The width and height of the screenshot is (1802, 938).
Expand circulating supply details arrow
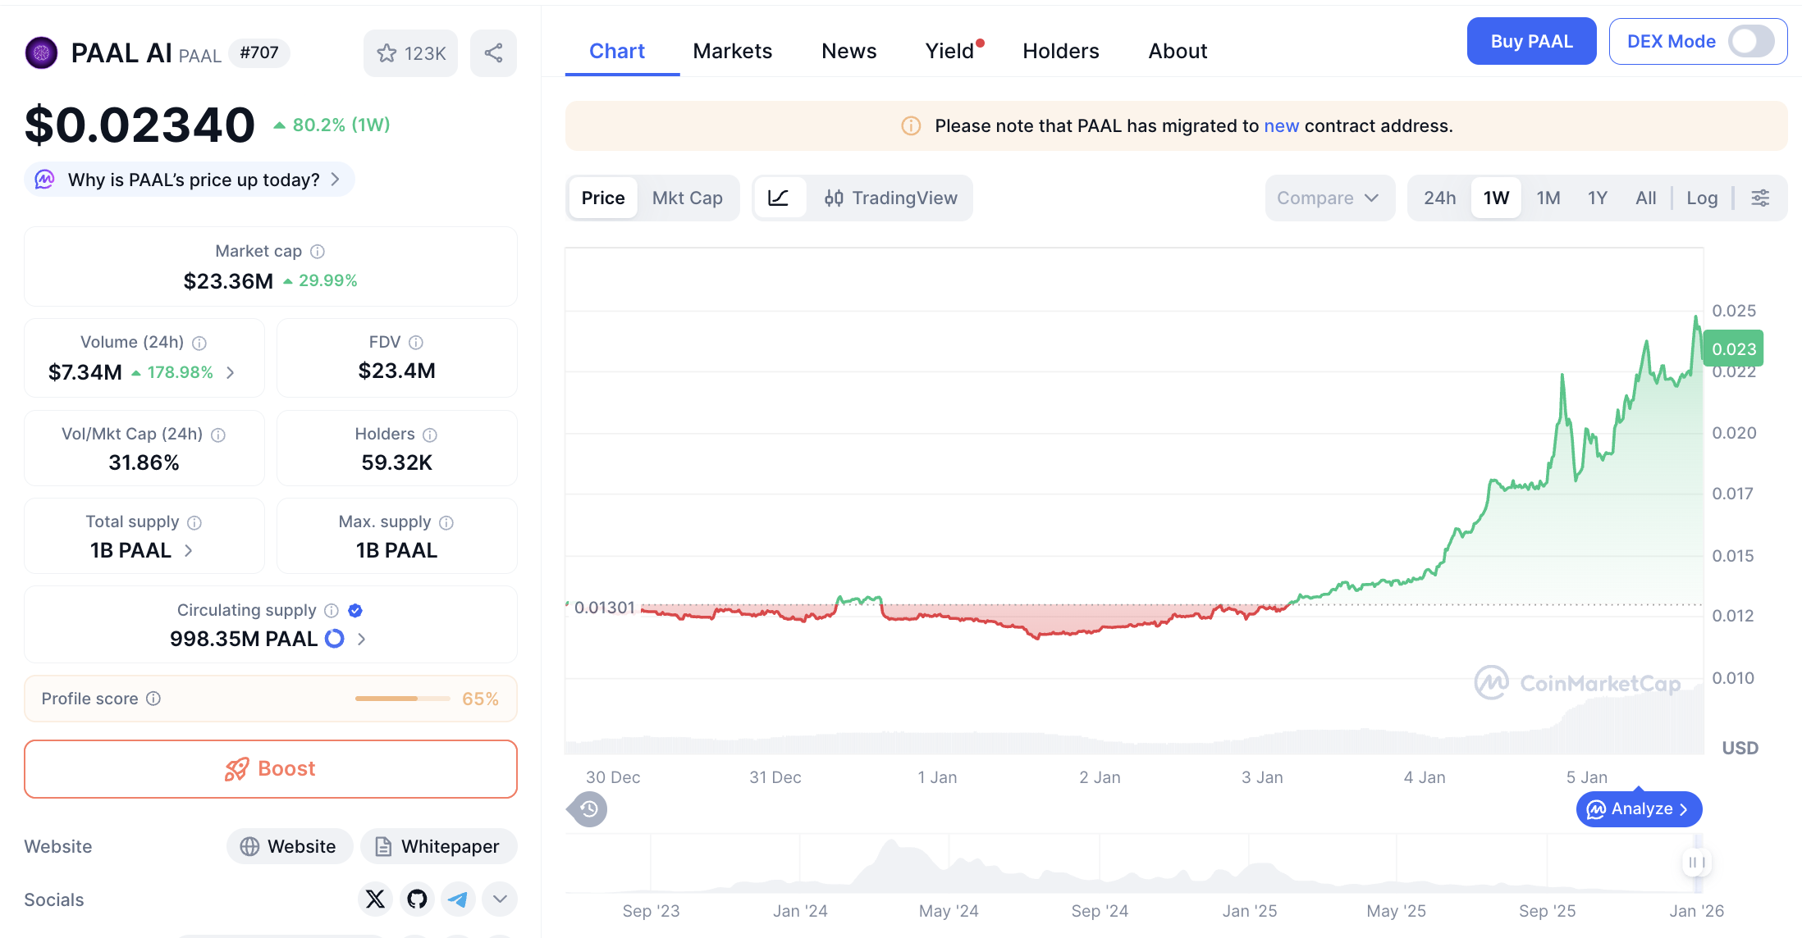362,639
